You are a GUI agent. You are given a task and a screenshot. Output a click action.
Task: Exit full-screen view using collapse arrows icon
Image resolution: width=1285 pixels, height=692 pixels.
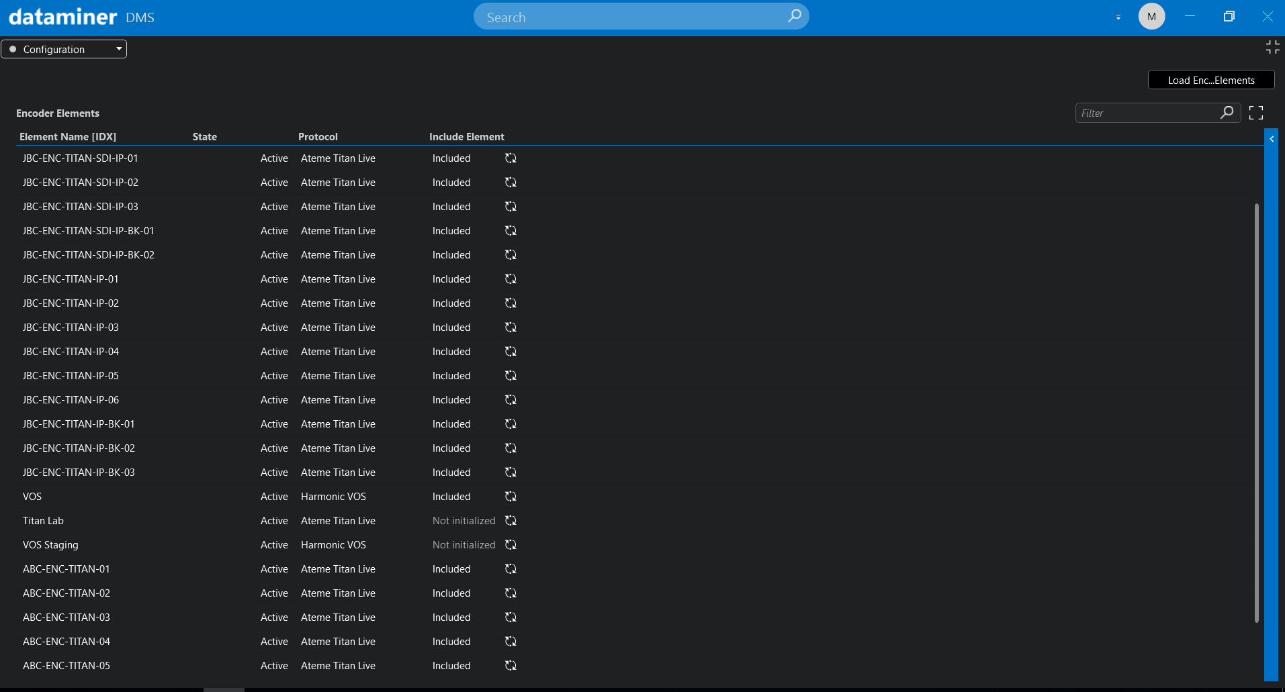pos(1272,47)
